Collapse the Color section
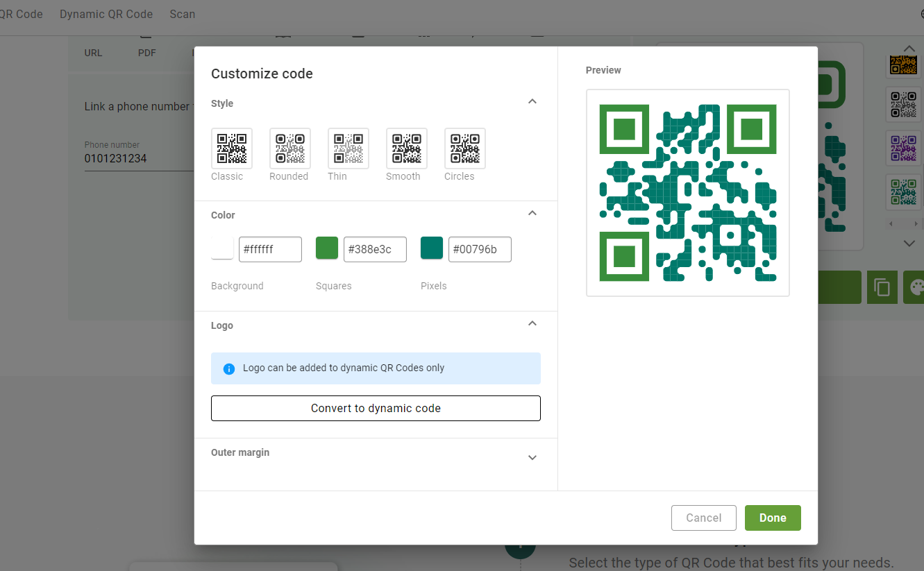 point(532,213)
